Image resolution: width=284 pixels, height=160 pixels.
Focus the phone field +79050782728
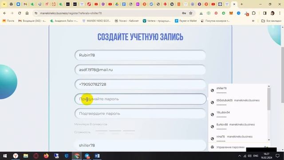pyautogui.click(x=140, y=84)
